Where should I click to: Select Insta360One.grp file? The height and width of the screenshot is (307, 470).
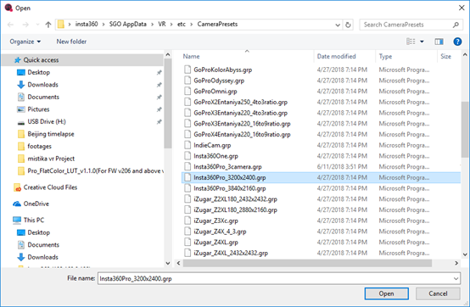(x=215, y=156)
